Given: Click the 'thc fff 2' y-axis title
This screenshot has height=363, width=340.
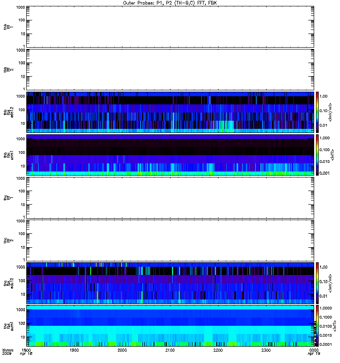Looking at the screenshot, I should 8,240.
